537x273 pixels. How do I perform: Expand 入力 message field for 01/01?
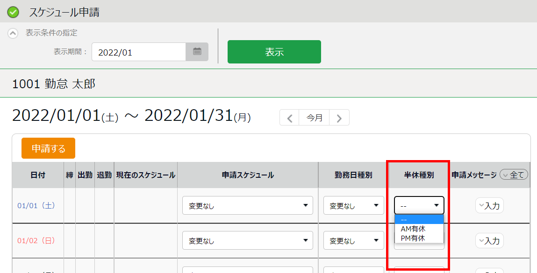click(x=489, y=205)
